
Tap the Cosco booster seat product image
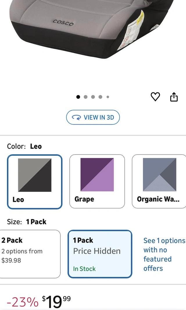[87, 29]
